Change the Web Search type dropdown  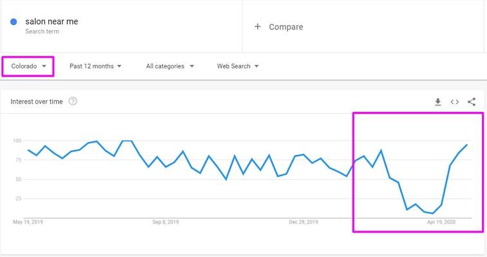pyautogui.click(x=238, y=66)
